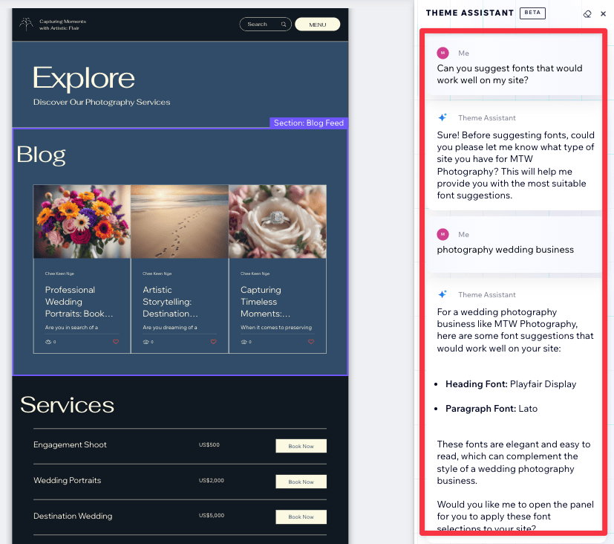614x544 pixels.
Task: Toggle the heart on the Artistic Storytelling post
Action: [213, 342]
